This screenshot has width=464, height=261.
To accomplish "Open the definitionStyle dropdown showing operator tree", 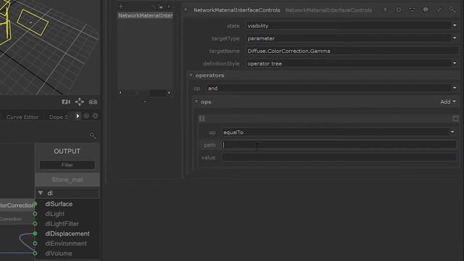I will click(352, 64).
